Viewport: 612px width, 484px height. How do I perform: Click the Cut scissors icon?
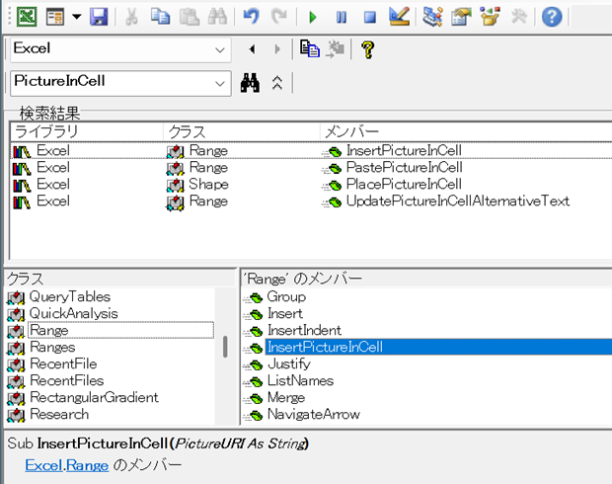[x=131, y=17]
